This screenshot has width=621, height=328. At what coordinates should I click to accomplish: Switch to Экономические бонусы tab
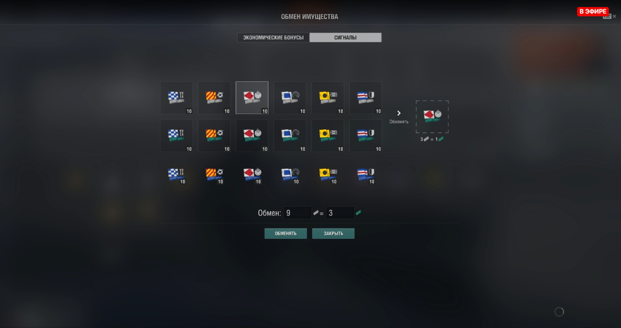click(273, 37)
